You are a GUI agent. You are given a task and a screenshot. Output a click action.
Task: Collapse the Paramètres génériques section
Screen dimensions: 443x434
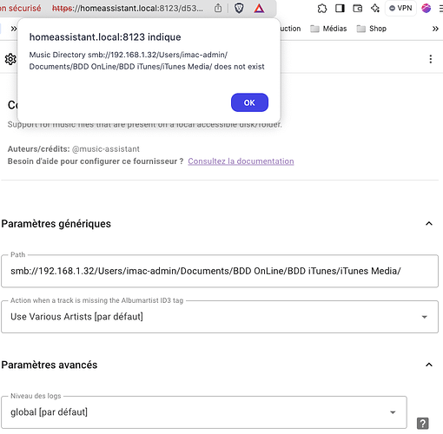[429, 224]
